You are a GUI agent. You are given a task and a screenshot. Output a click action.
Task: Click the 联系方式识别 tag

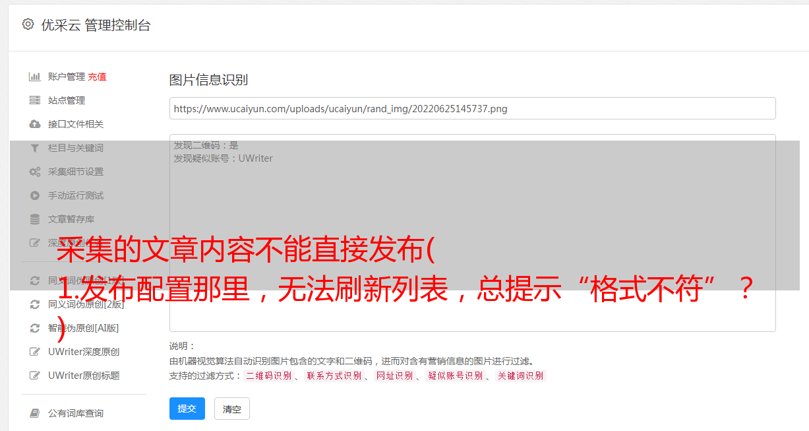(334, 376)
